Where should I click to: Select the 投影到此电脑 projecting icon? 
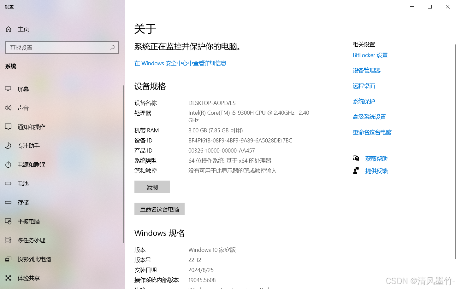(8, 259)
